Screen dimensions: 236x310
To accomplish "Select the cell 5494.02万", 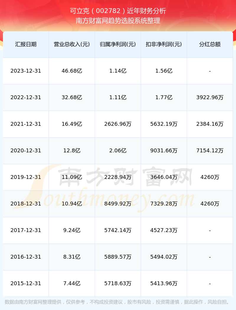I will pos(164,257).
